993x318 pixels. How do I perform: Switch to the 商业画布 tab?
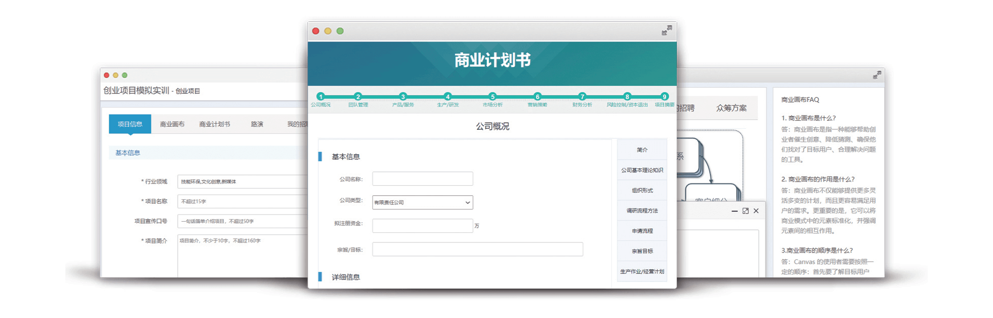[172, 124]
